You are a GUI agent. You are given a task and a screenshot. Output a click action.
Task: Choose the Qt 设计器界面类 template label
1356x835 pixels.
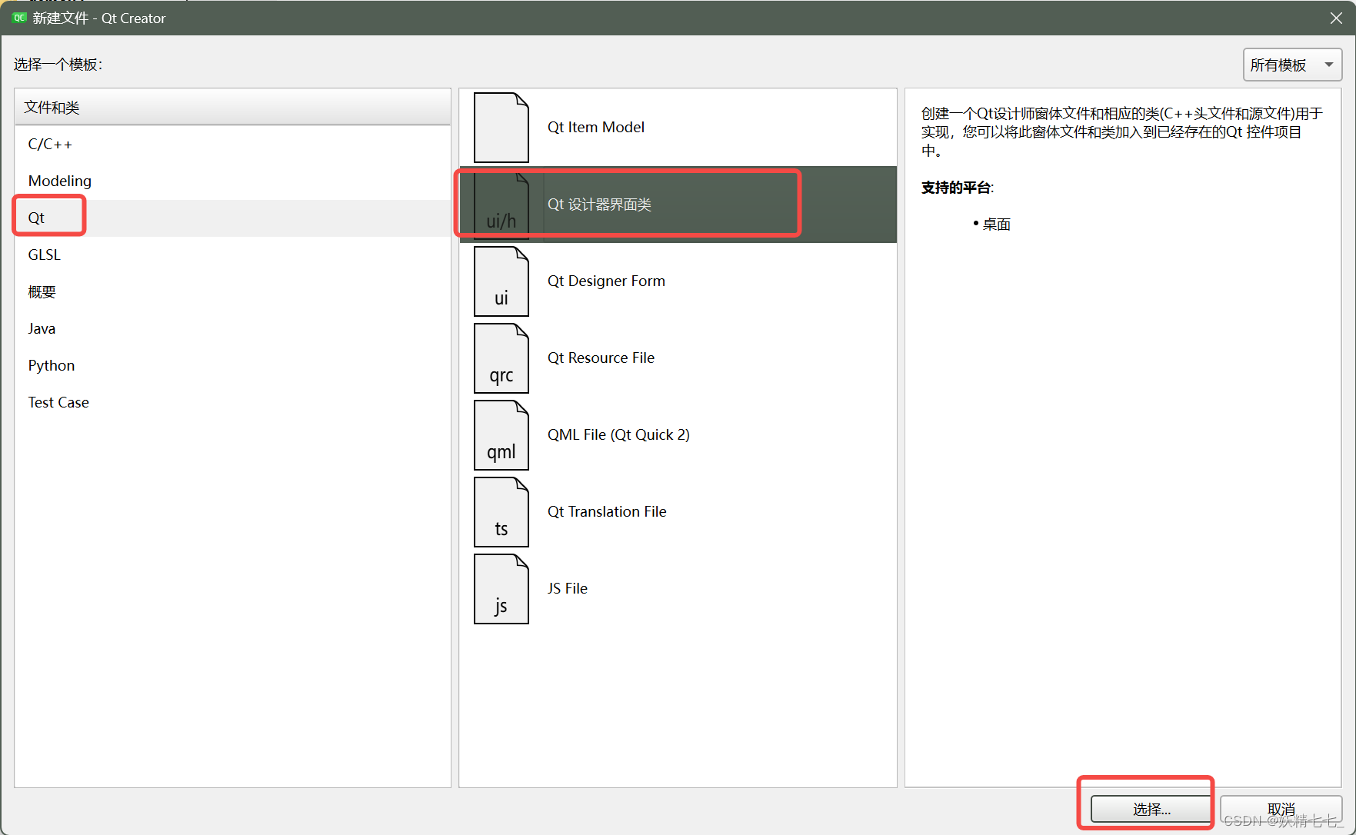click(x=599, y=204)
